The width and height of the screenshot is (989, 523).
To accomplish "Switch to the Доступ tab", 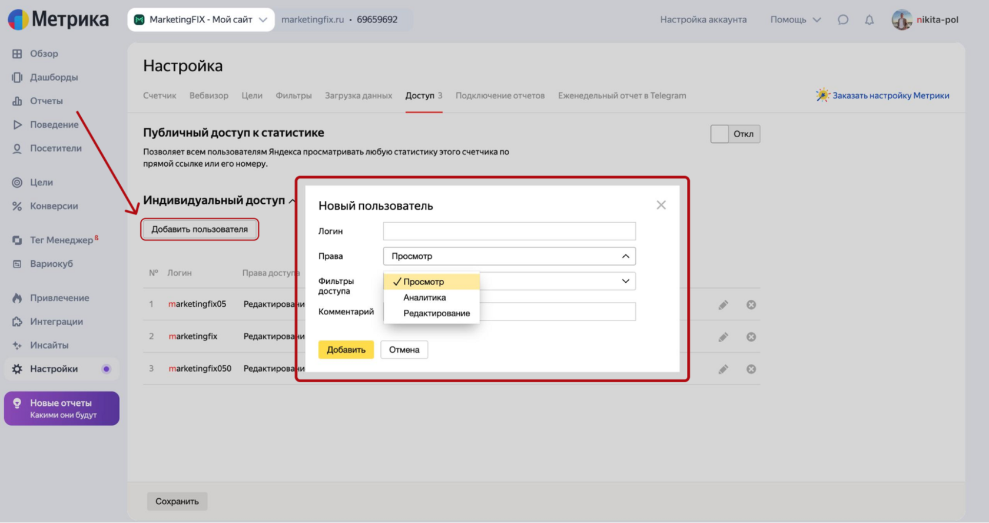I will point(423,95).
